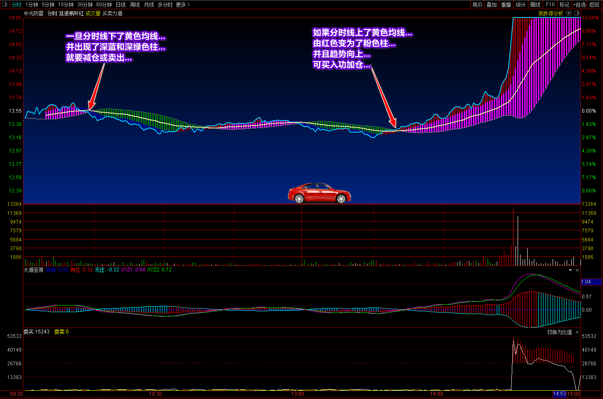The image size is (603, 399).
Task: Switch to the 日线 daily chart tab
Action: (x=120, y=5)
